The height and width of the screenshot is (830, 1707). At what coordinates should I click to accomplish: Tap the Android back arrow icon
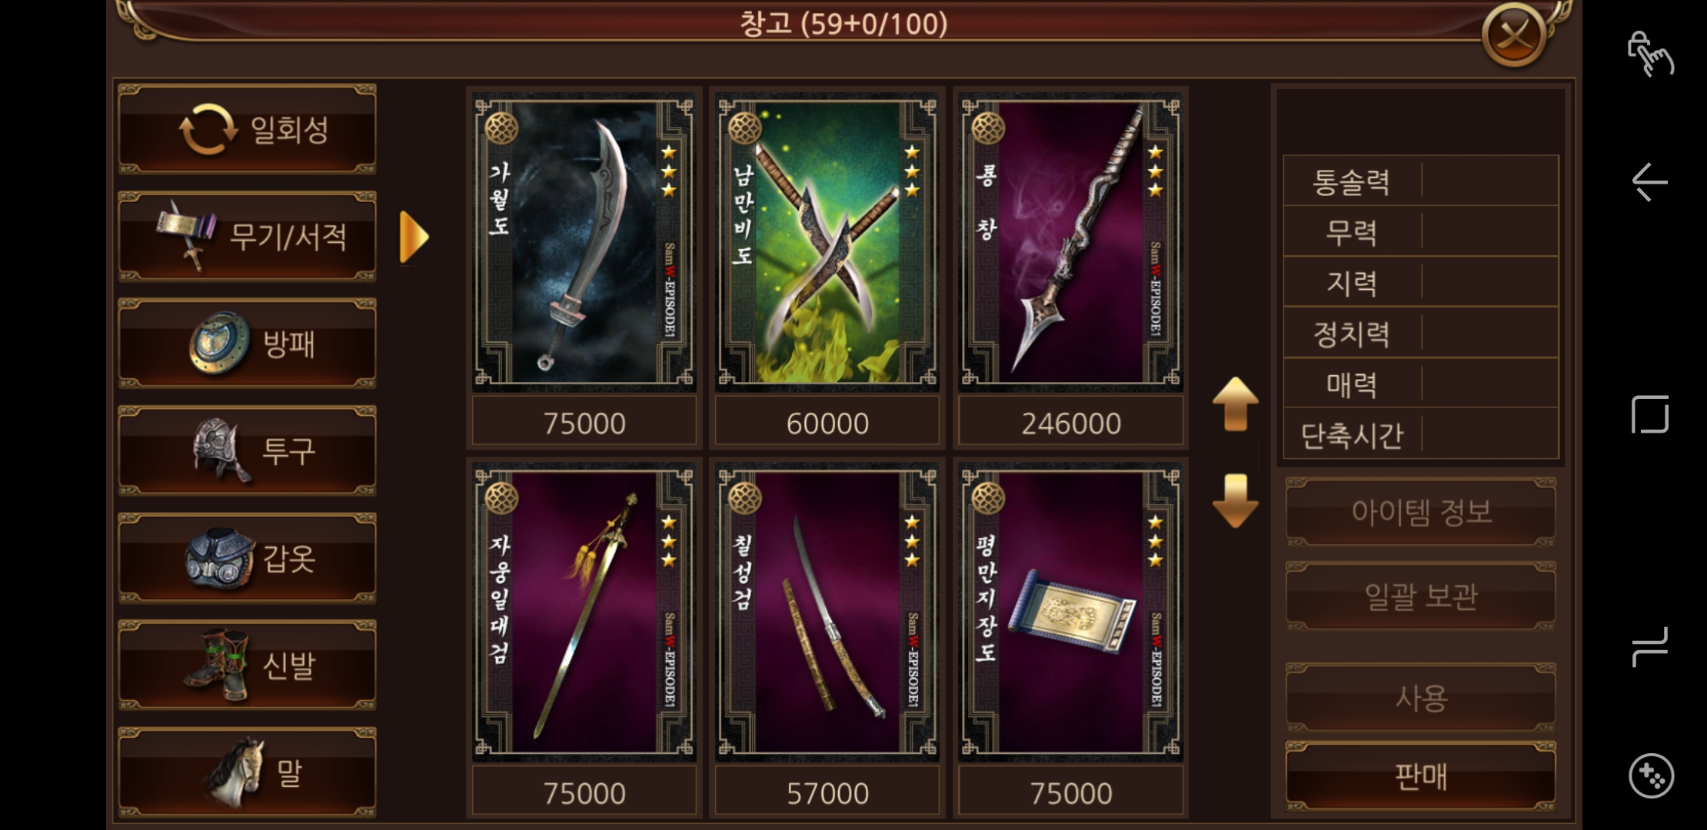click(1649, 182)
